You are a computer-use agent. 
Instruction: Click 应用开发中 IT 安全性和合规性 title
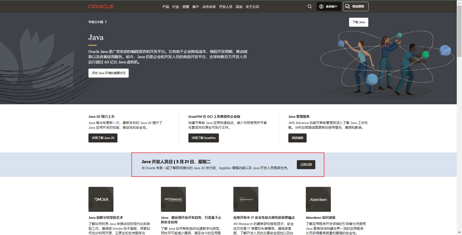click(x=264, y=218)
